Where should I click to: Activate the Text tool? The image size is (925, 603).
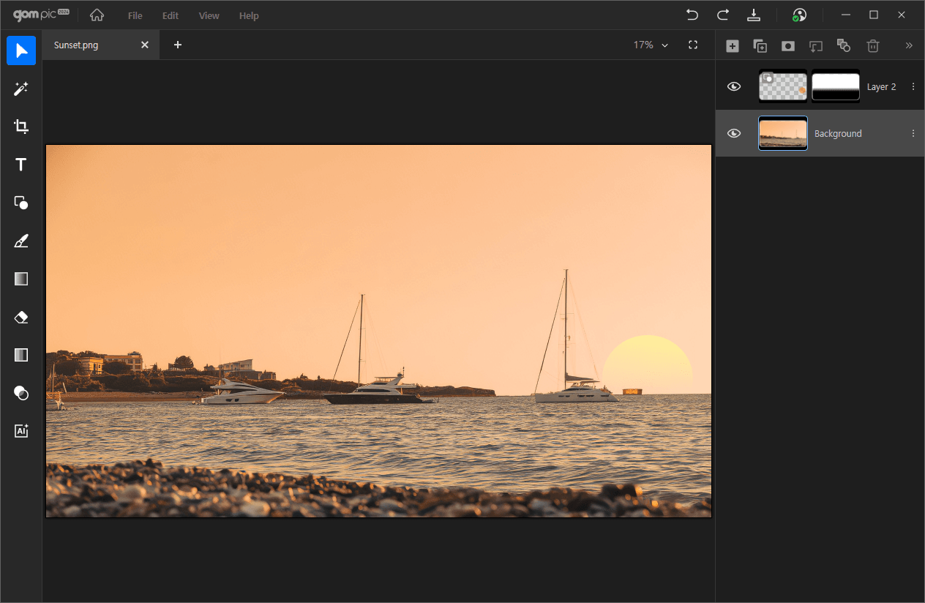(x=21, y=165)
